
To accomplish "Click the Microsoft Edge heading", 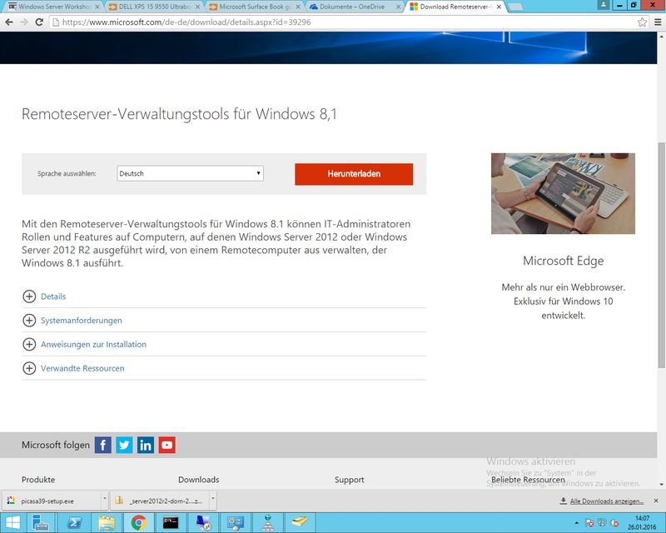I will 563,261.
